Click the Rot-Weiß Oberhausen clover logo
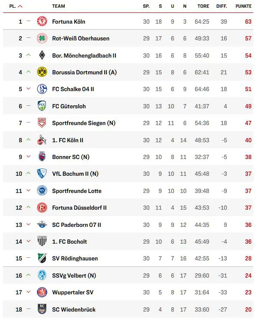The image size is (258, 321). 42,38
